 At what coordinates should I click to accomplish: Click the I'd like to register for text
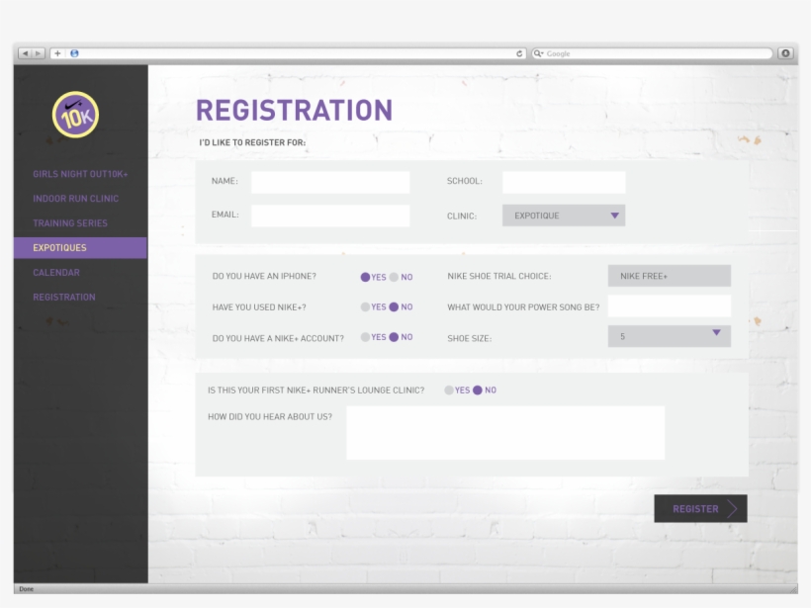coord(252,142)
